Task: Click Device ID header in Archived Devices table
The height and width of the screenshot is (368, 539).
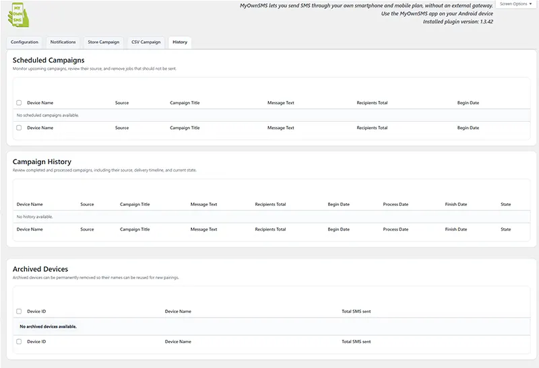Action: click(36, 311)
